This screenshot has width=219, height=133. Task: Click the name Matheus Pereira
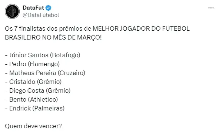pos(33,73)
